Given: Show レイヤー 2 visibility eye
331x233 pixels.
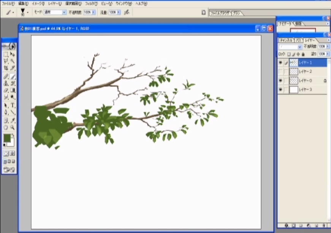Looking at the screenshot, I should (x=280, y=72).
